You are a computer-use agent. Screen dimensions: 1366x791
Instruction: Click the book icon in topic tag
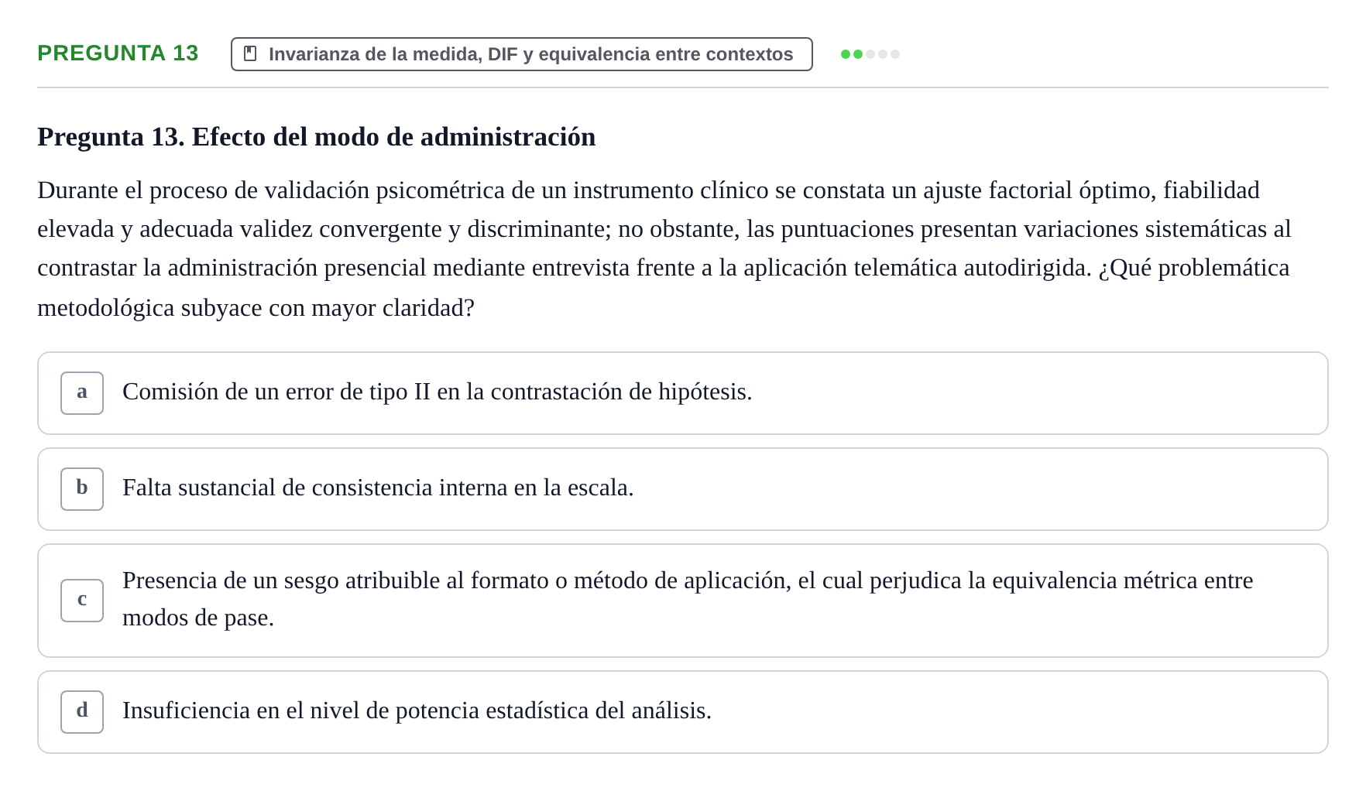(250, 53)
